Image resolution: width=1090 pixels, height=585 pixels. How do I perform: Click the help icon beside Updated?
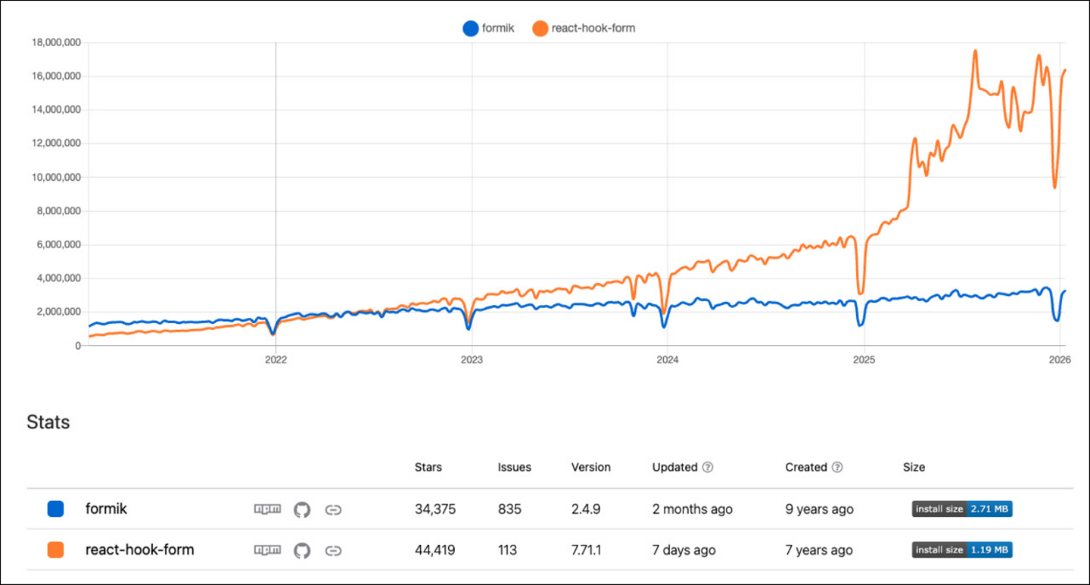[x=708, y=467]
